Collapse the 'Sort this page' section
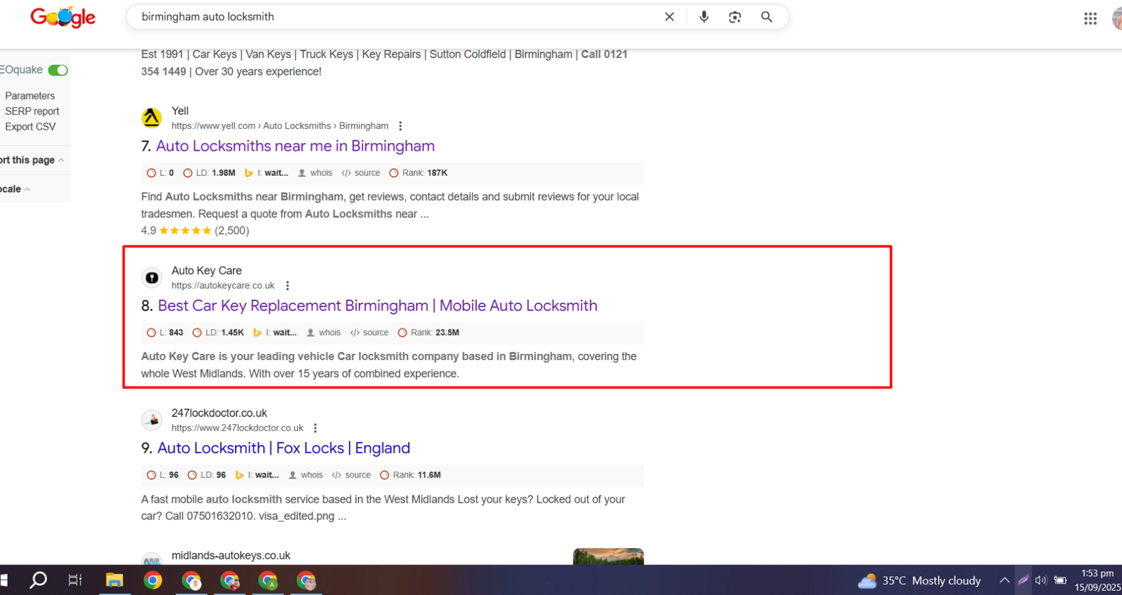The image size is (1122, 595). pos(61,160)
